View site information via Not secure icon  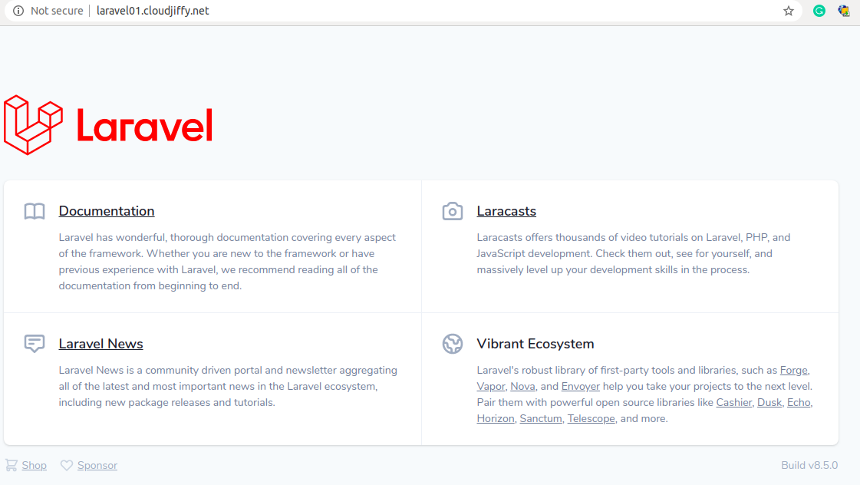pyautogui.click(x=18, y=11)
